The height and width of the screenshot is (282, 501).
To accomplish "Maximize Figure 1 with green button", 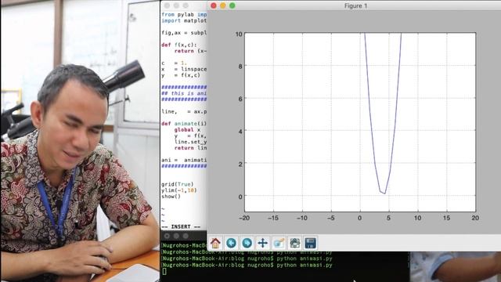I will pos(232,5).
